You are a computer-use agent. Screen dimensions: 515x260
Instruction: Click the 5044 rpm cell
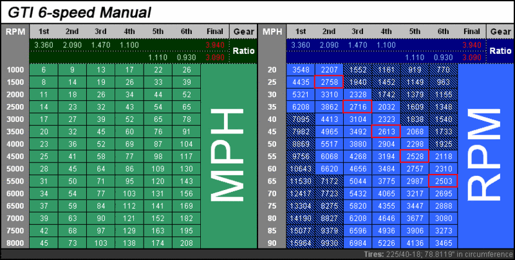point(357,181)
